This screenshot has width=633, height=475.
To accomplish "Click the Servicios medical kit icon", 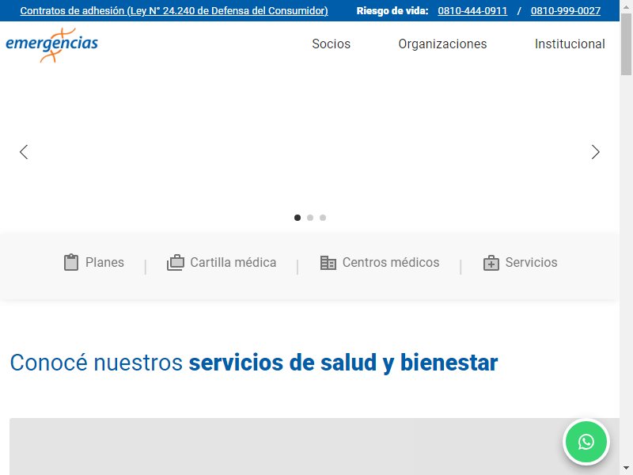I will point(491,263).
